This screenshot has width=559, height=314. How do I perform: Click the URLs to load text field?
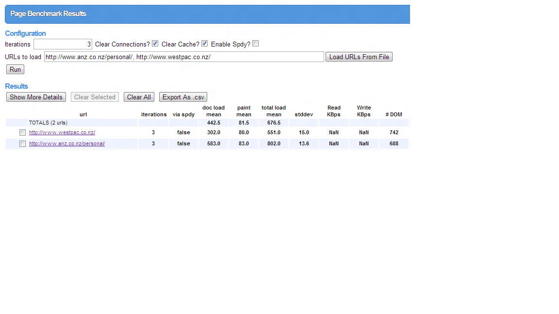coord(184,57)
